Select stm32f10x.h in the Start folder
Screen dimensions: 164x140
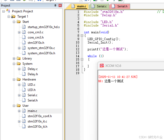[36, 43]
